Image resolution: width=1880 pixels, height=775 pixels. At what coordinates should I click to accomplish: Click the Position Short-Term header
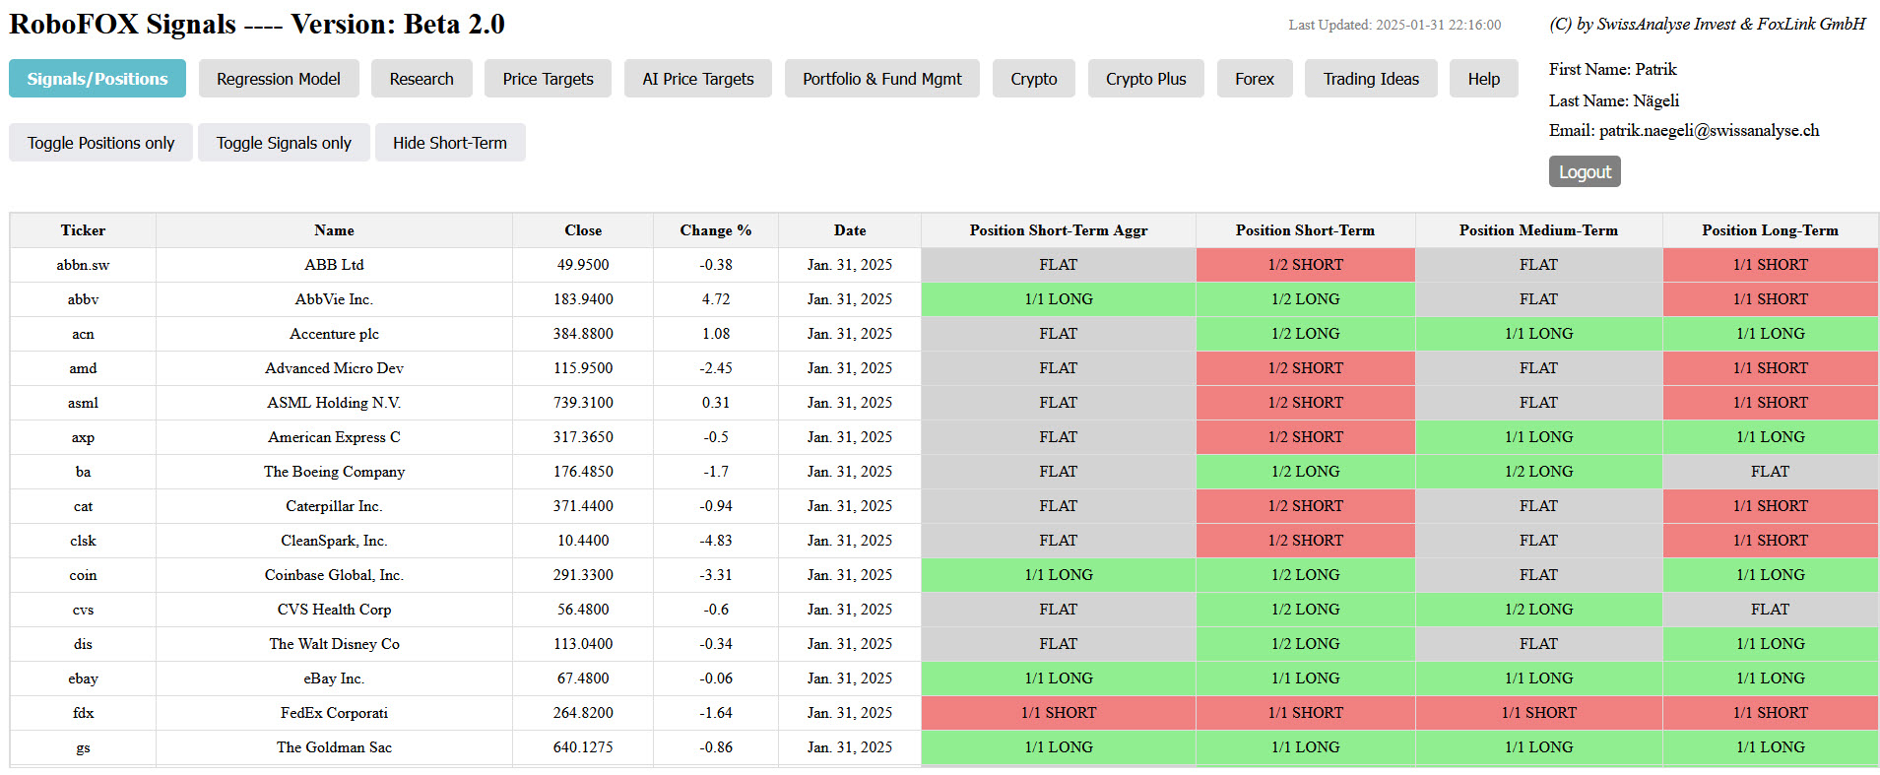[x=1306, y=230]
